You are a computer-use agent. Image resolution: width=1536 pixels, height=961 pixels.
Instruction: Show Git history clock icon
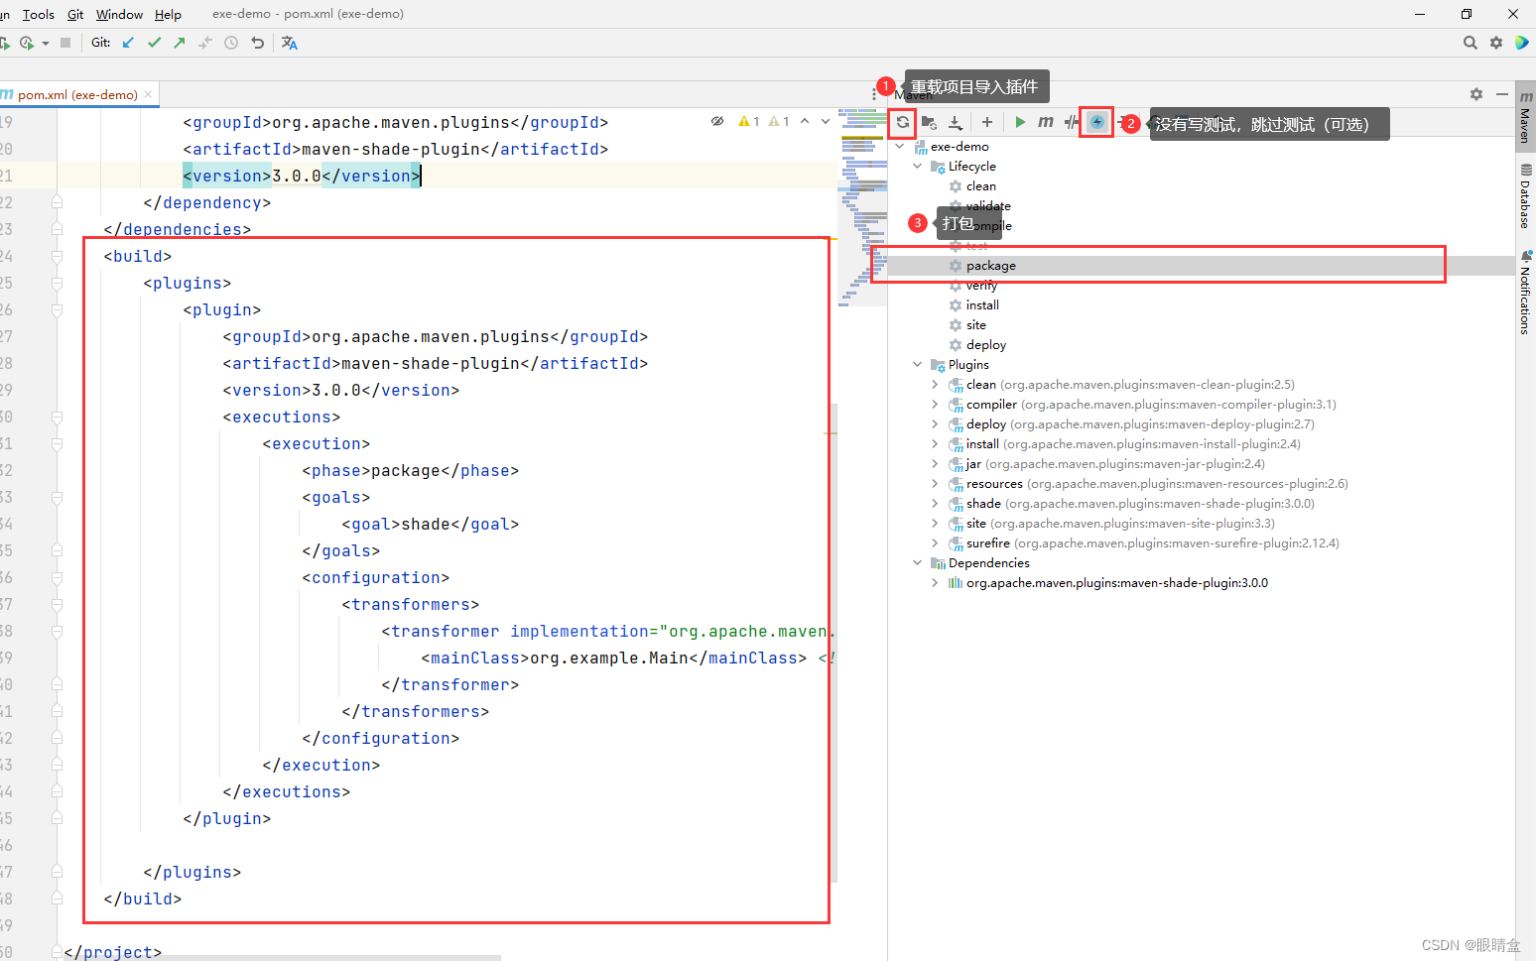pos(231,43)
